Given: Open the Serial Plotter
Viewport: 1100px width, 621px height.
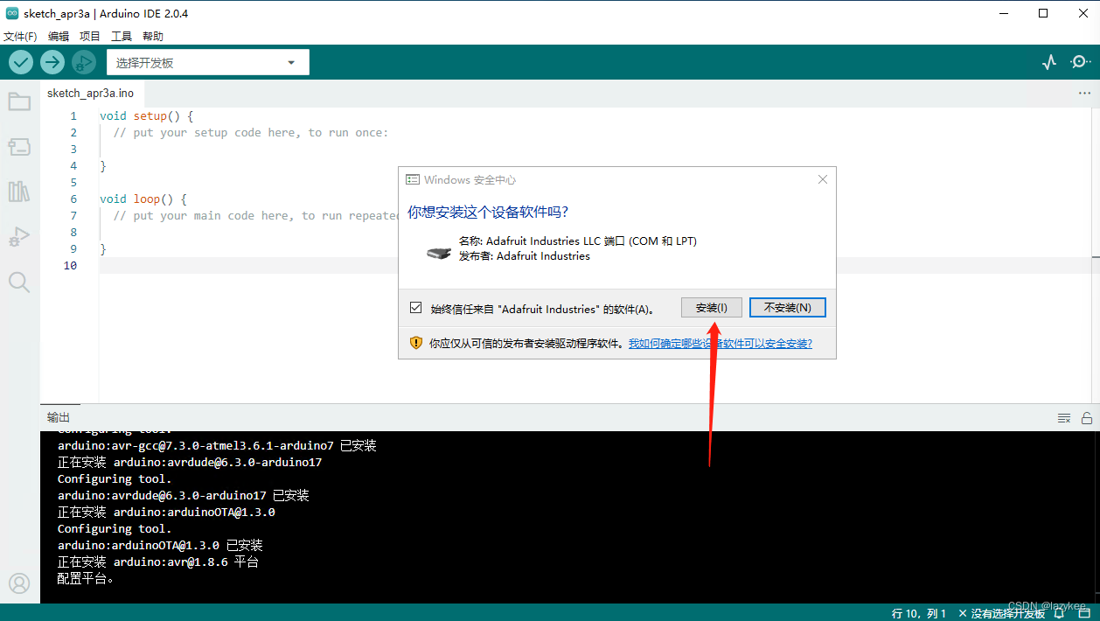Looking at the screenshot, I should coord(1048,62).
